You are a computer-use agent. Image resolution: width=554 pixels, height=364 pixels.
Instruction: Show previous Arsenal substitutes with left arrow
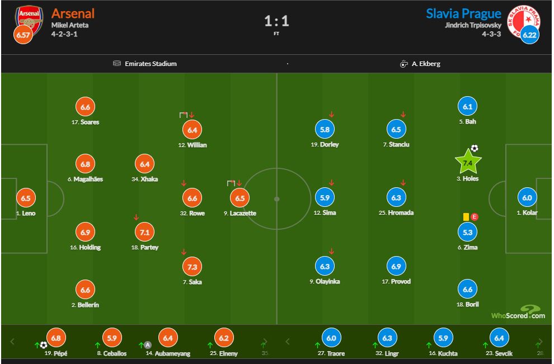coord(12,342)
